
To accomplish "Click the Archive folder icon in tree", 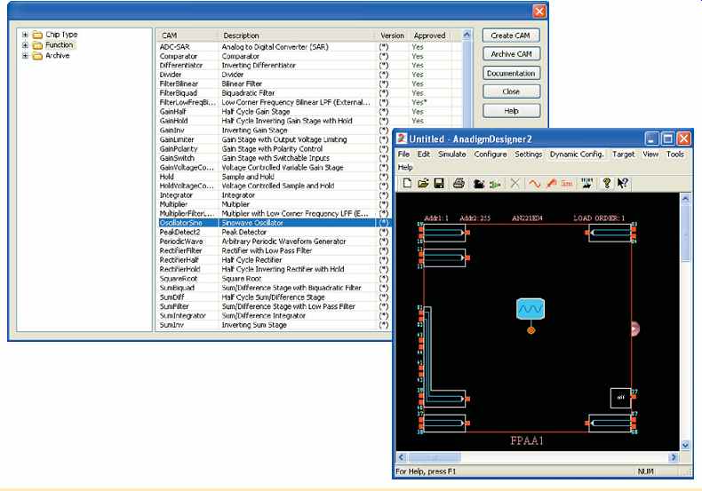I will pyautogui.click(x=37, y=56).
